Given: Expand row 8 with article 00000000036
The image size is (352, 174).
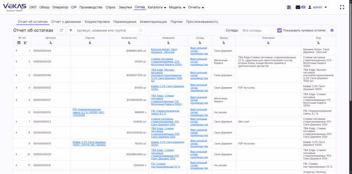Looking at the screenshot, I should (x=16, y=132).
